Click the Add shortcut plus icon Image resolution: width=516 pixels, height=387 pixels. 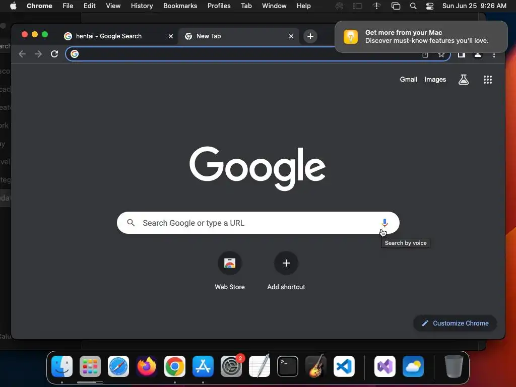click(x=286, y=263)
